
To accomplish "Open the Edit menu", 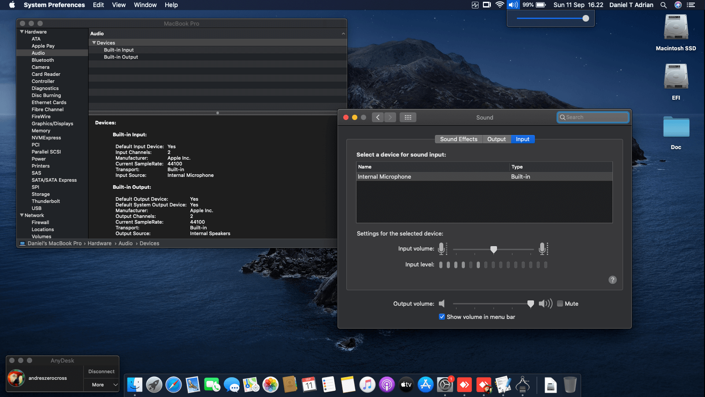I will (98, 5).
